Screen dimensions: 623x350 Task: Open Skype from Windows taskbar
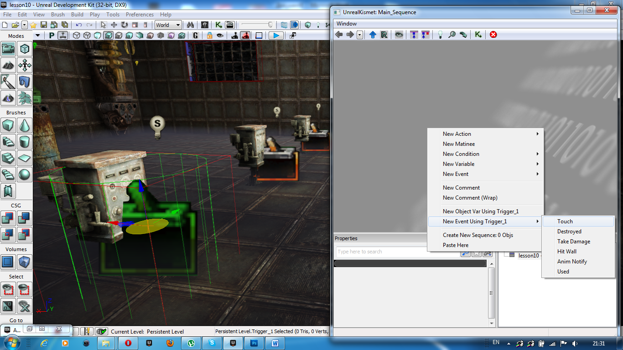(x=212, y=343)
